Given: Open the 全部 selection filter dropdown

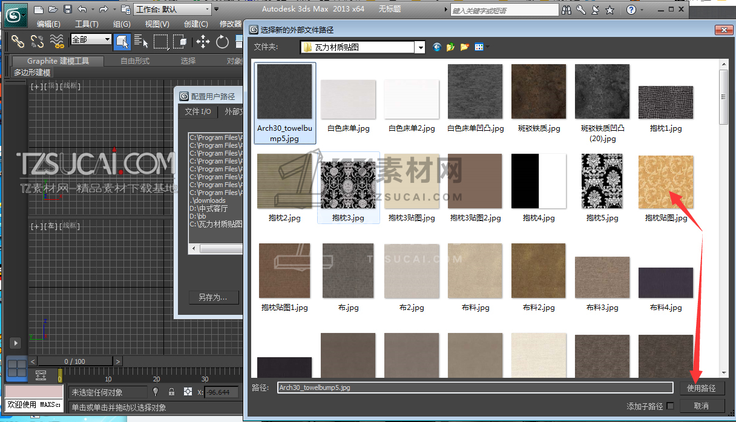Looking at the screenshot, I should click(91, 39).
